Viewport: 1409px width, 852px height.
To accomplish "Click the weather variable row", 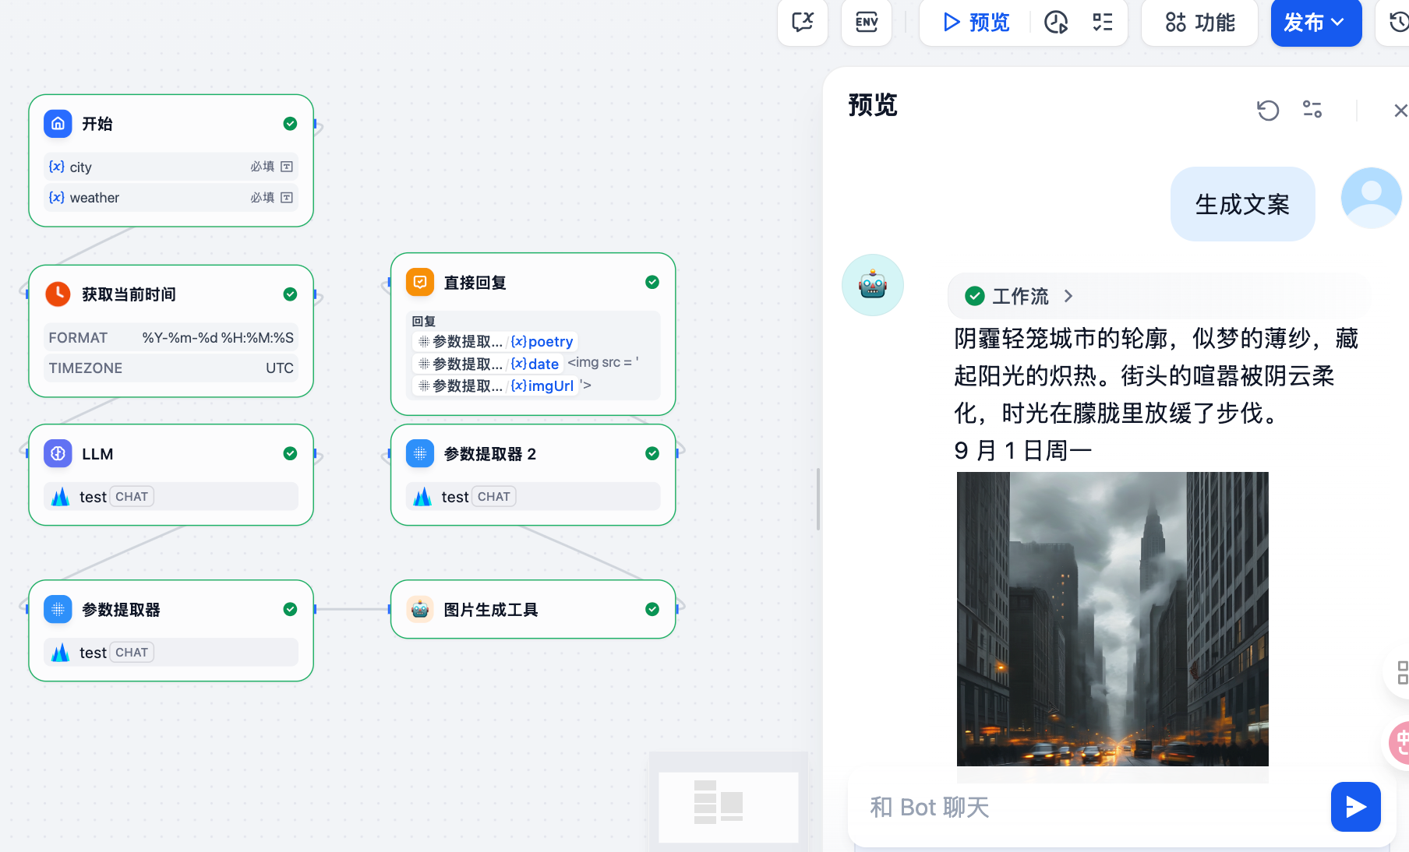I will 171,198.
